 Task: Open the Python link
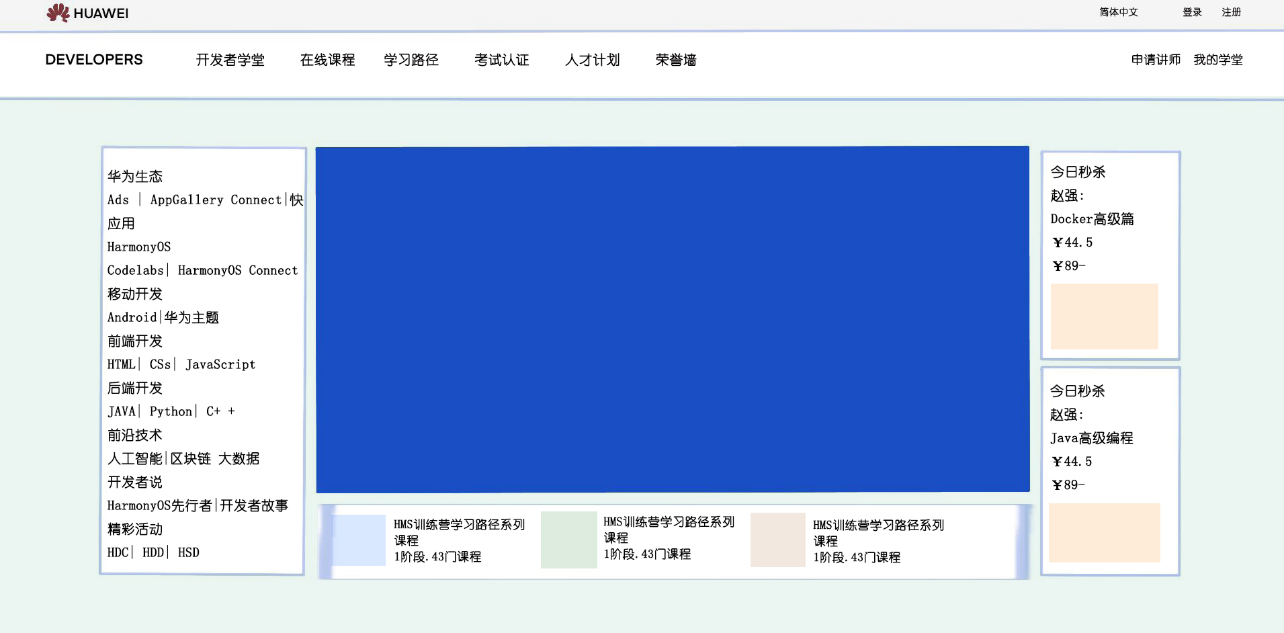(x=171, y=411)
